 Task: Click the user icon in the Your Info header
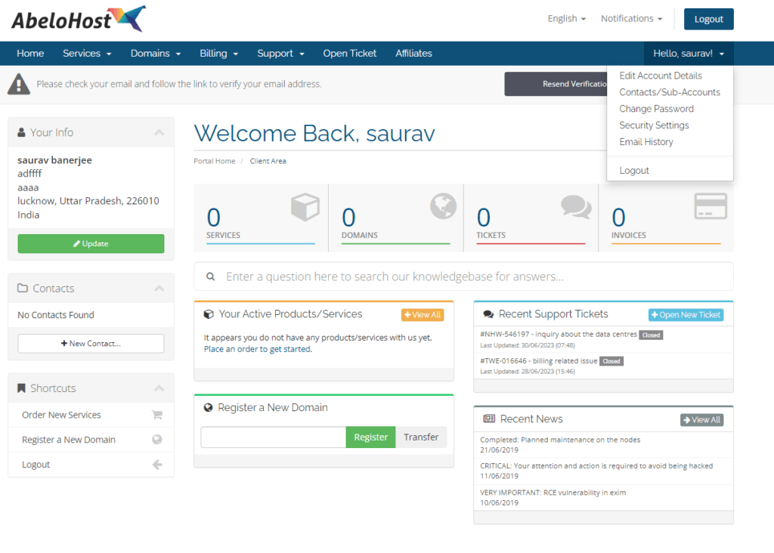23,132
